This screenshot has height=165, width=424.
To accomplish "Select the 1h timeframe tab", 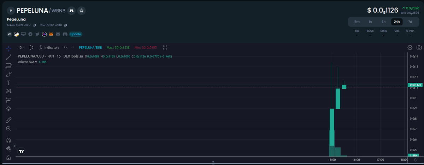I will (370, 22).
